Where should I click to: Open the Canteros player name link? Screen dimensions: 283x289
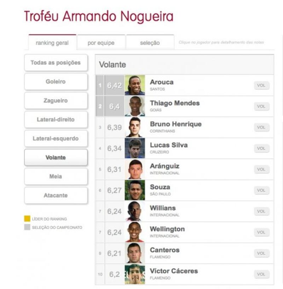click(x=164, y=250)
